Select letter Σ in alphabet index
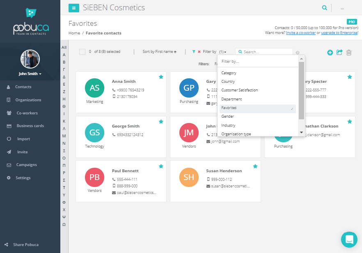This screenshot has height=253, width=362. point(64,180)
